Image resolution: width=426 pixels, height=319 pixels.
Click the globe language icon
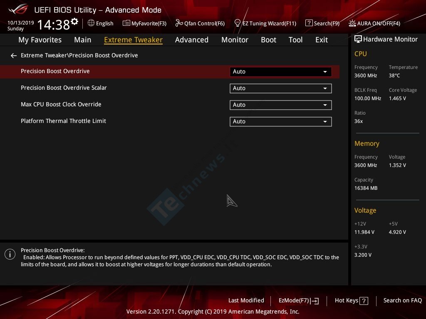91,23
